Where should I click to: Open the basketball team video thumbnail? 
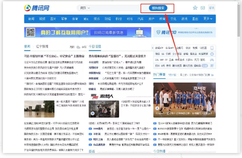[184, 100]
